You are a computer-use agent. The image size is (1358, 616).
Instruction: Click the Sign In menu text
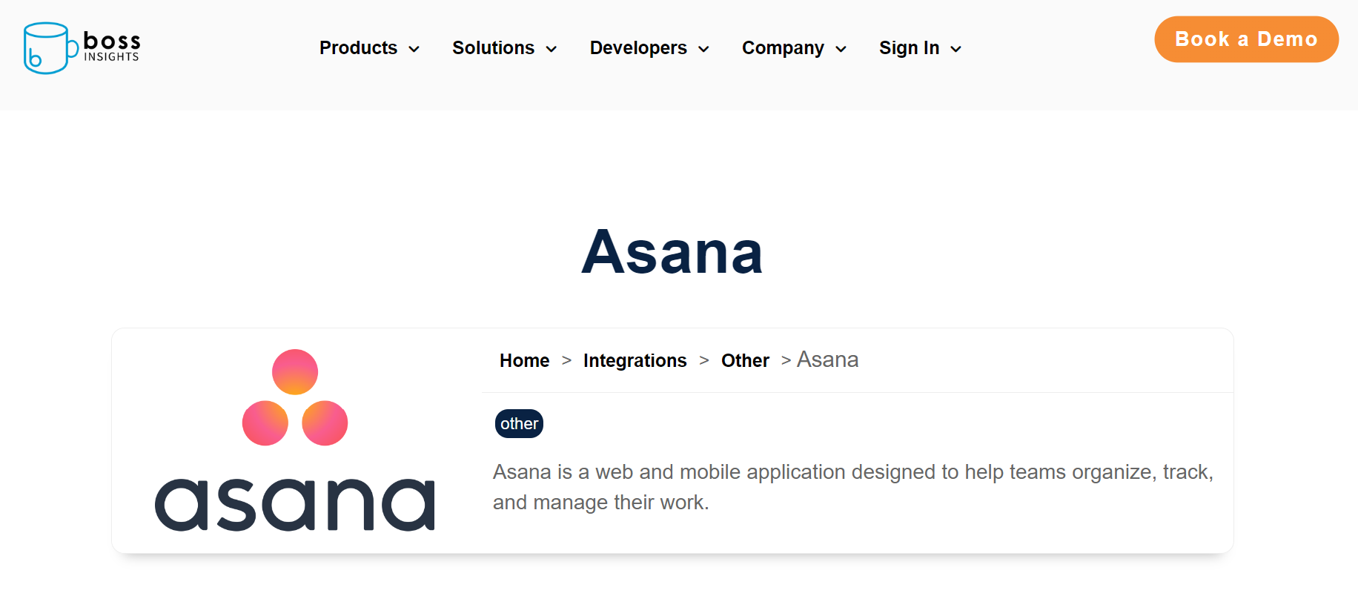pyautogui.click(x=909, y=48)
